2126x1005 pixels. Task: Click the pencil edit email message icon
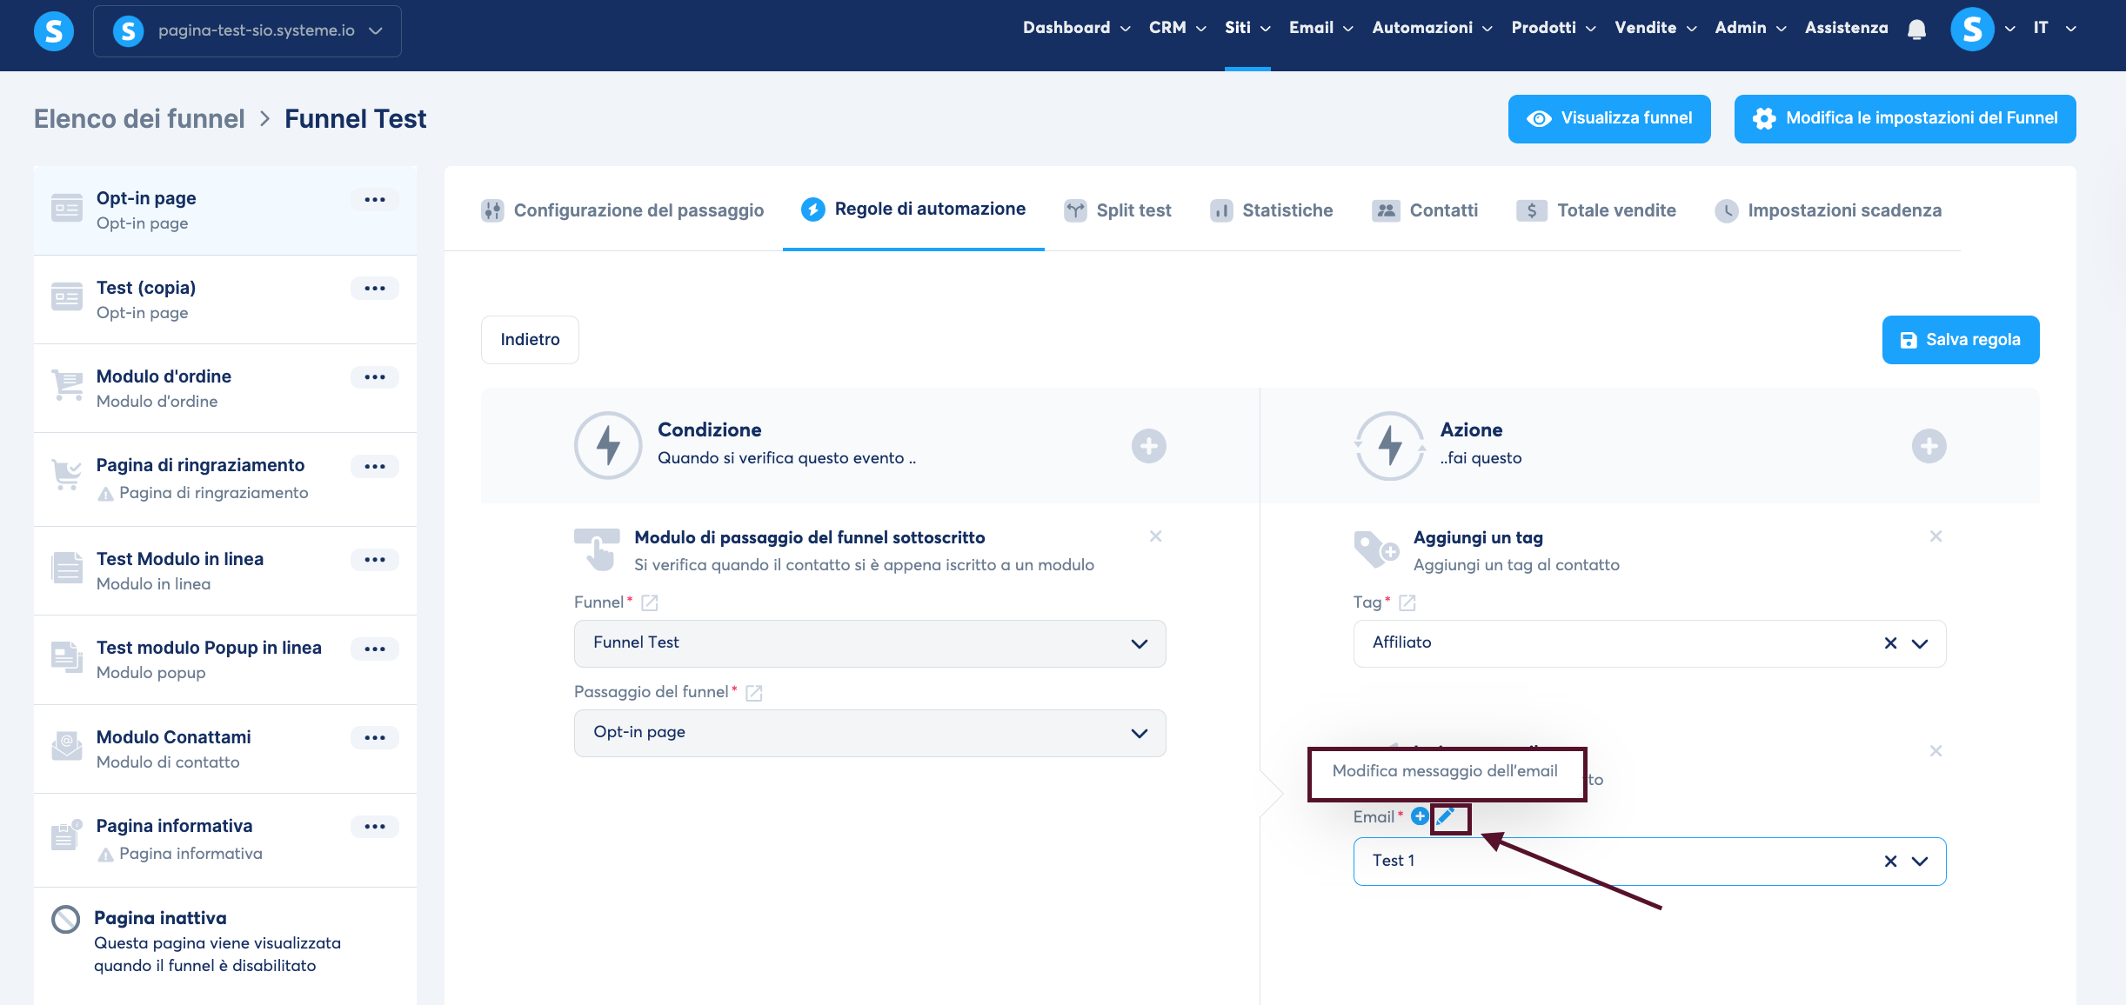[1446, 816]
